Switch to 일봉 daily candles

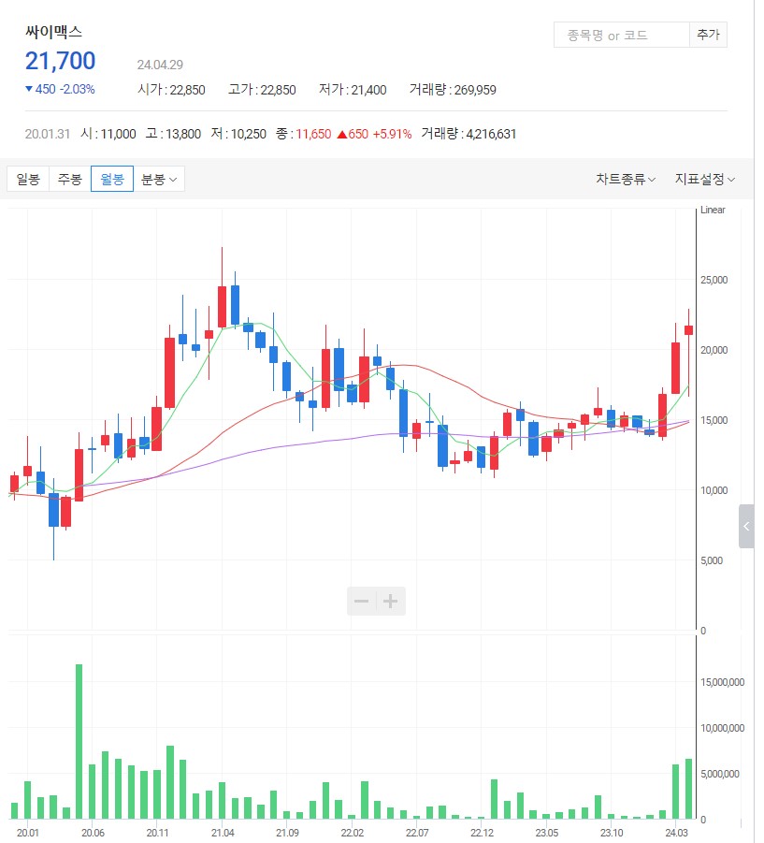28,180
